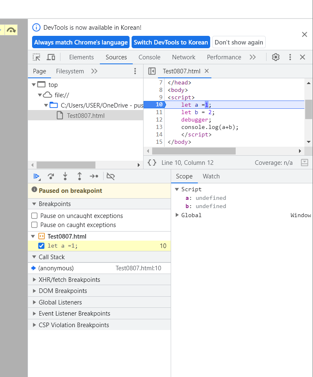This screenshot has height=377, width=313.
Task: Deactivate breakpoints
Action: [111, 176]
